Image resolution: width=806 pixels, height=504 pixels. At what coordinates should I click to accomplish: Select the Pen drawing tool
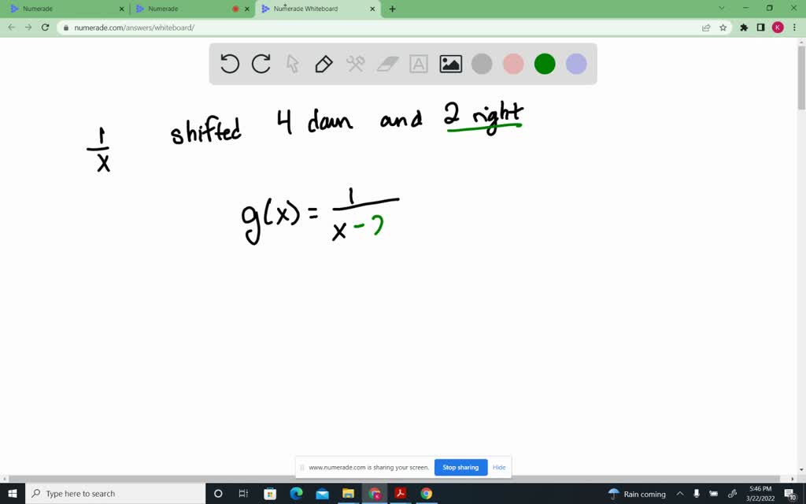324,64
